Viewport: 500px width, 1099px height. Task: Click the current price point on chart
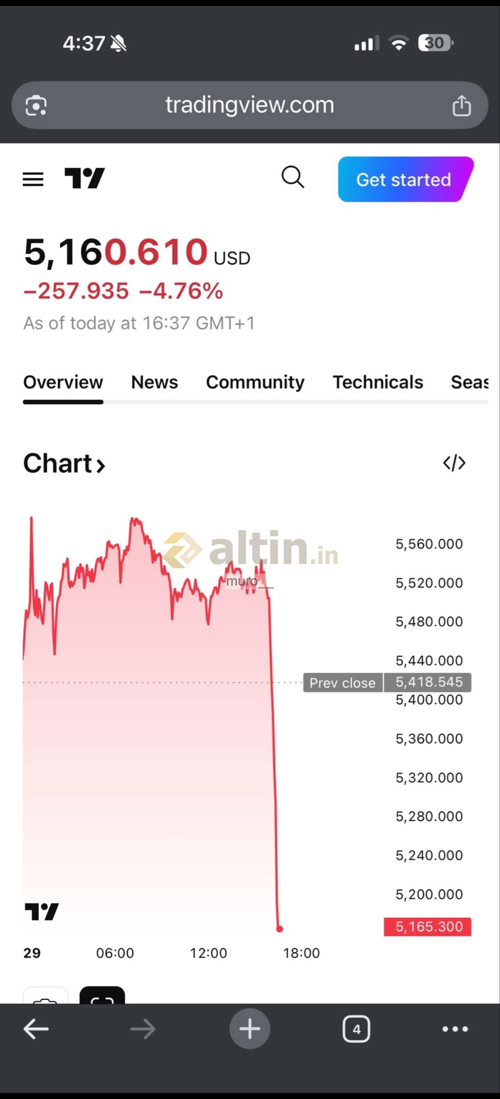click(x=279, y=928)
